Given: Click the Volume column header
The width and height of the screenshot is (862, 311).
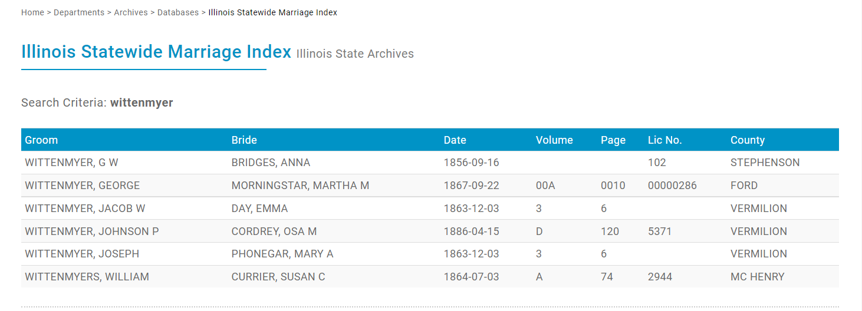Looking at the screenshot, I should tap(554, 140).
